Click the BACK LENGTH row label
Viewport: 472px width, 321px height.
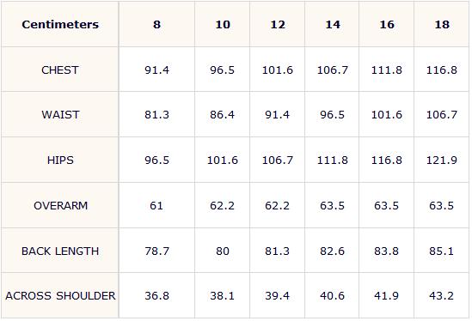(60, 251)
